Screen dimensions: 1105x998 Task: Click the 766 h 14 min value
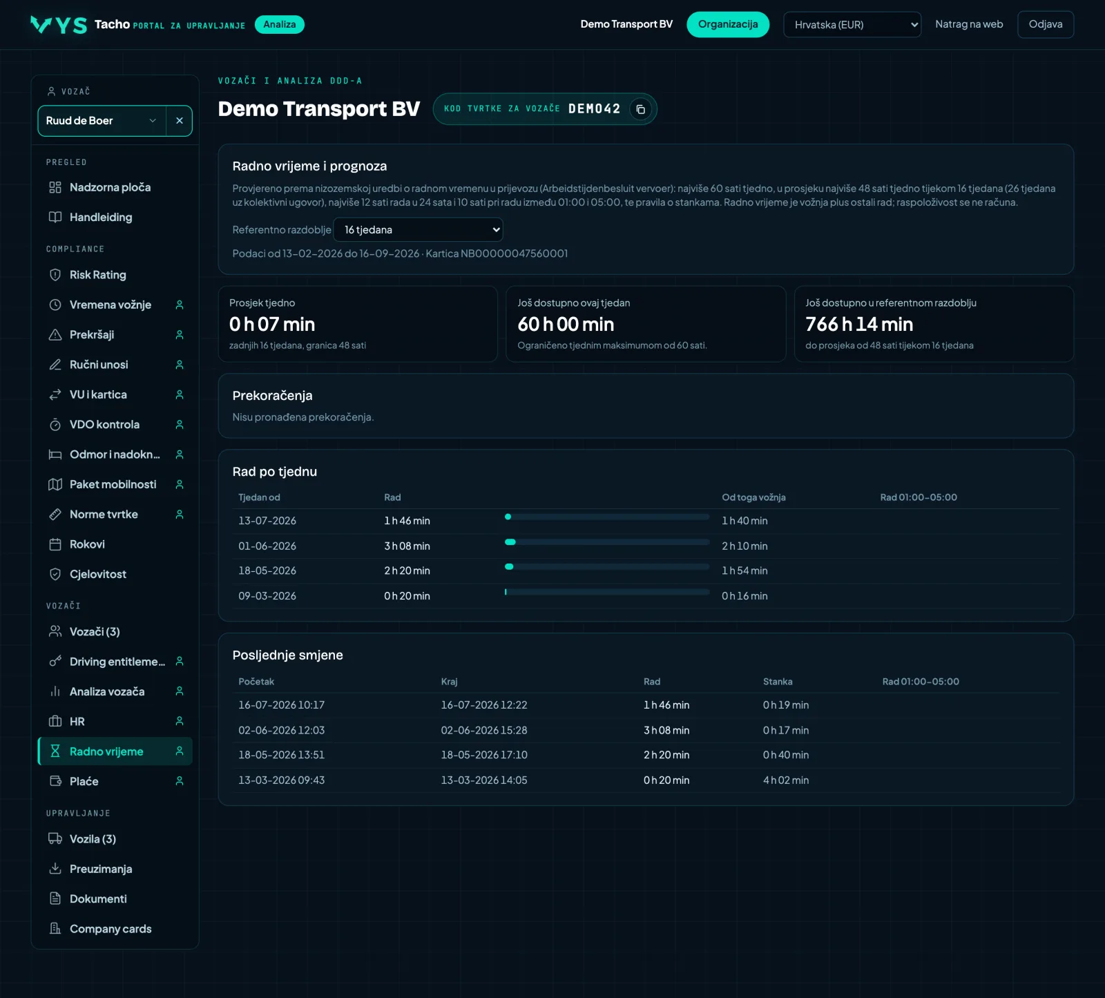point(859,324)
